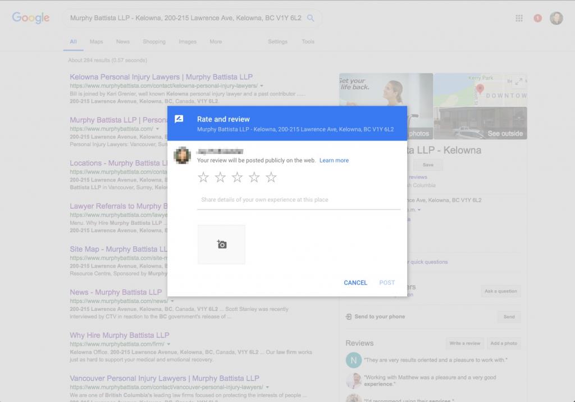Click the N reviewer avatar
The width and height of the screenshot is (575, 402).
click(354, 360)
